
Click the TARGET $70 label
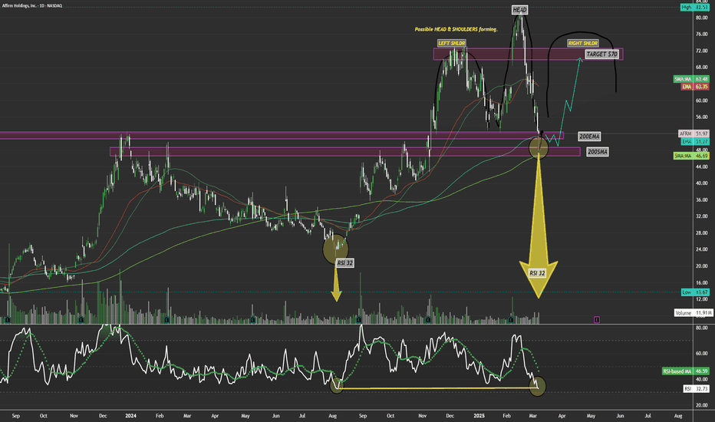click(x=602, y=54)
